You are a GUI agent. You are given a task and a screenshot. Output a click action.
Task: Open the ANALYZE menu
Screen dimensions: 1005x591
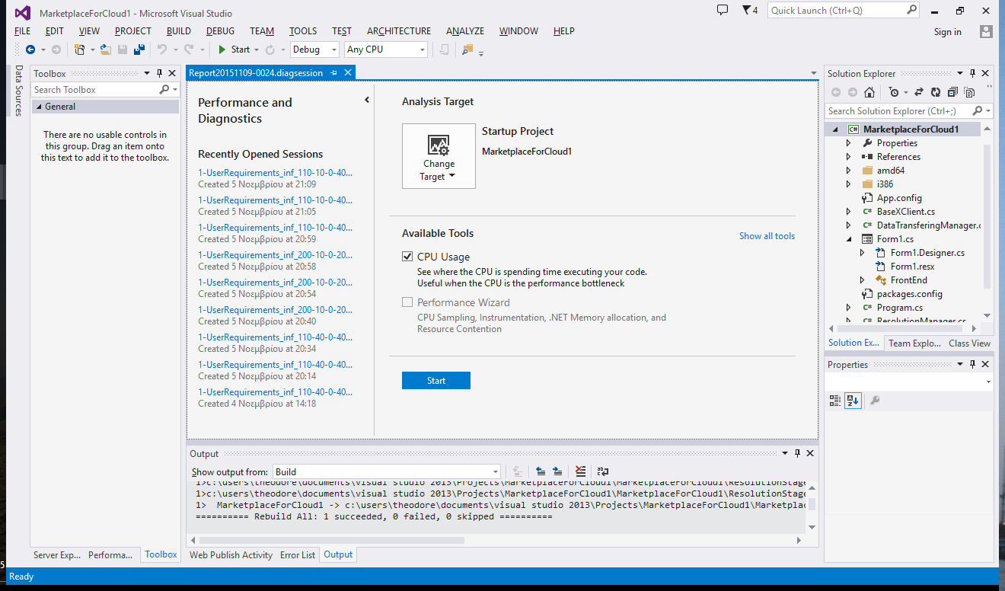click(465, 31)
